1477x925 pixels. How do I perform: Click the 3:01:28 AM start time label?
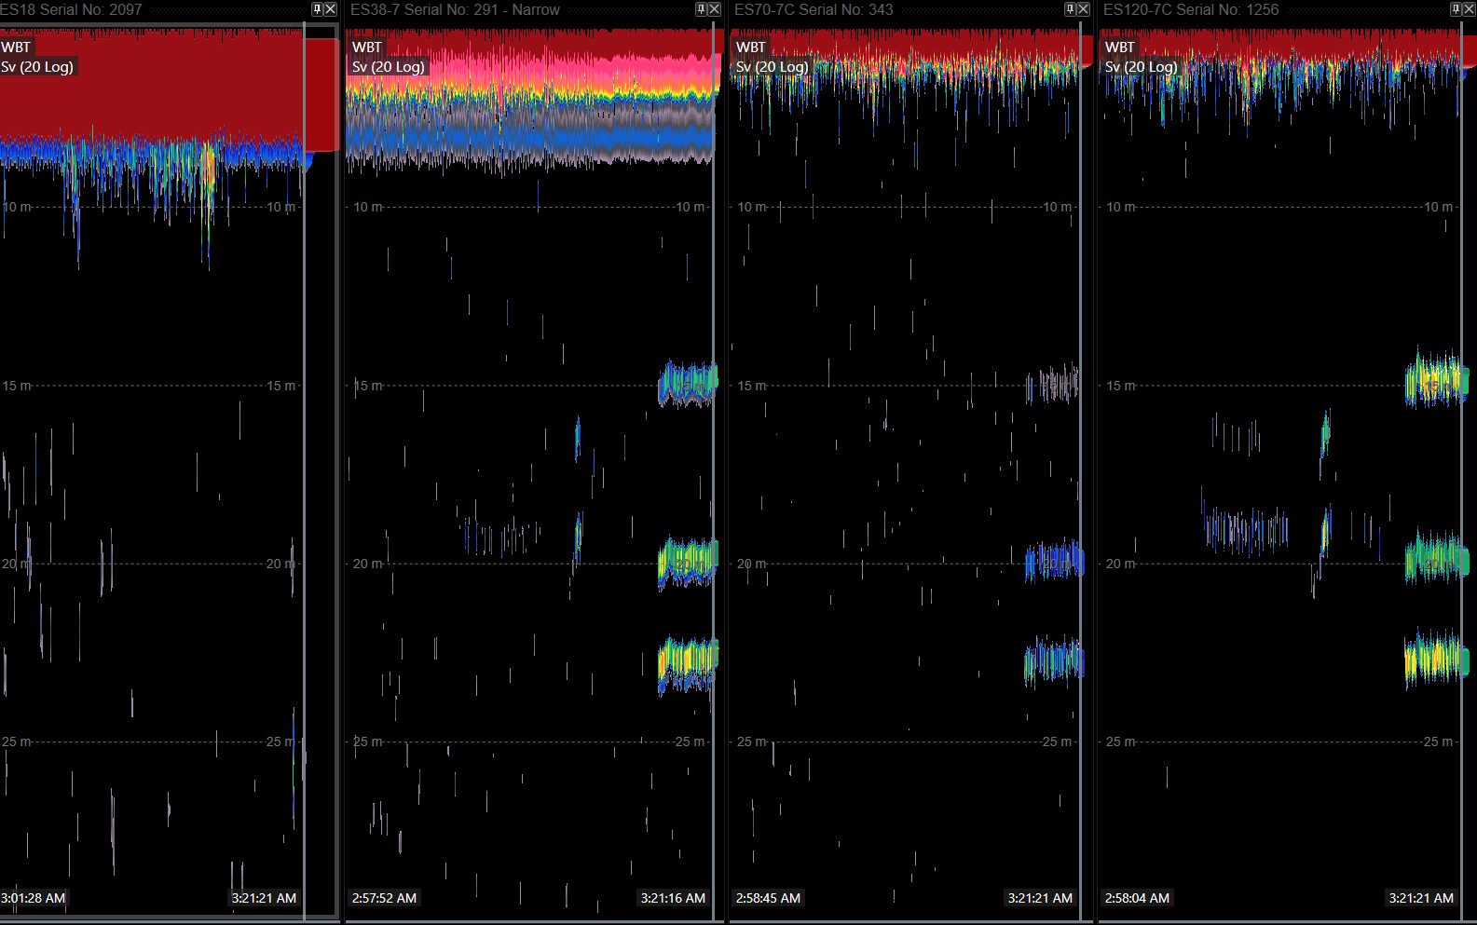[34, 898]
